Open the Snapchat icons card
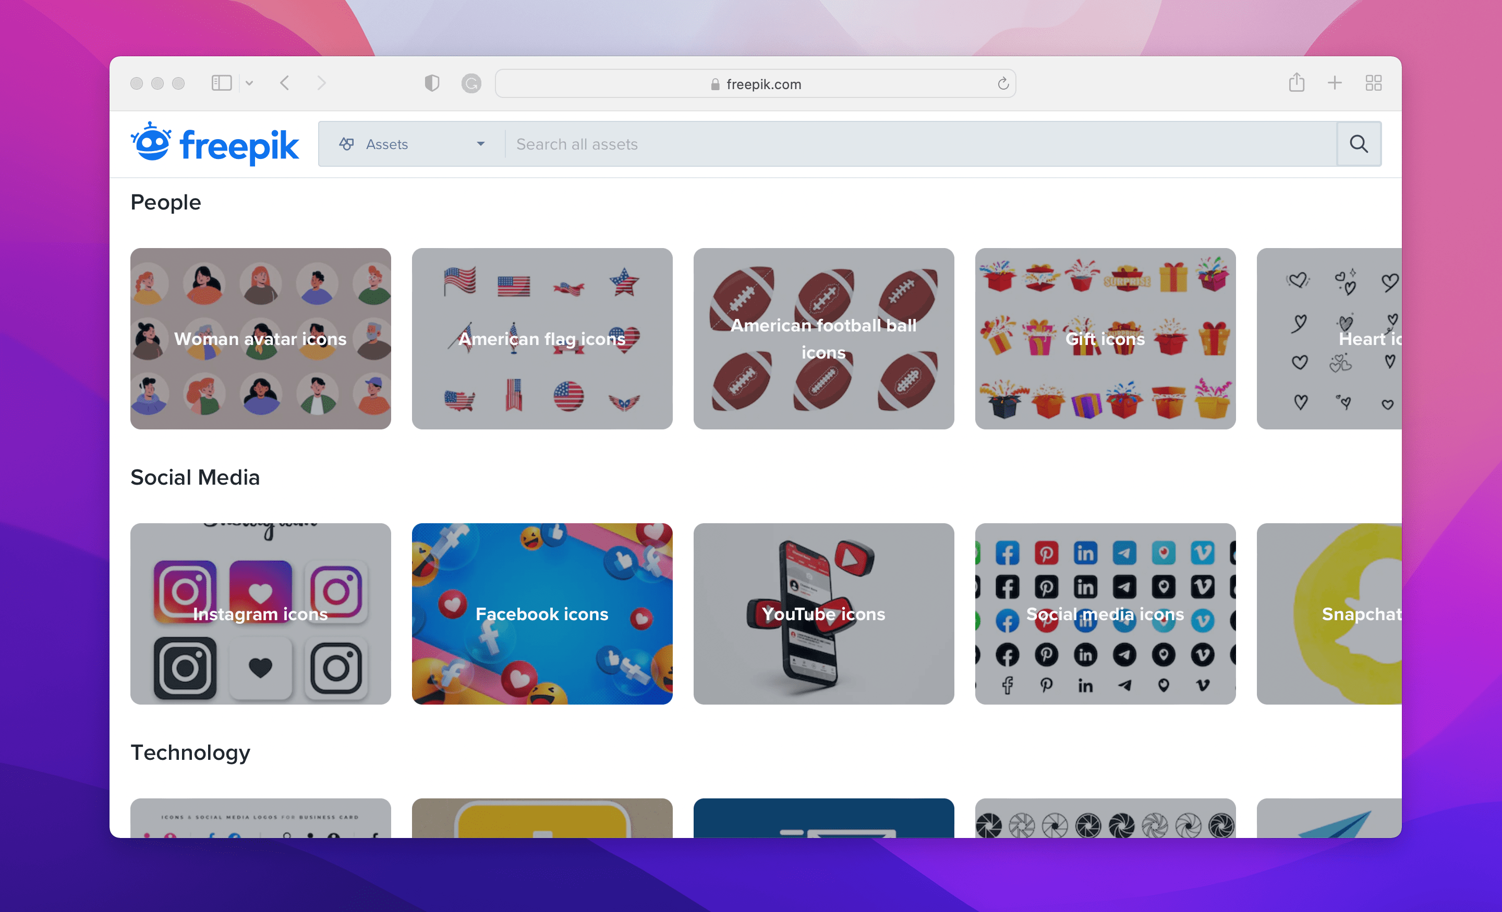The height and width of the screenshot is (912, 1502). 1329,613
